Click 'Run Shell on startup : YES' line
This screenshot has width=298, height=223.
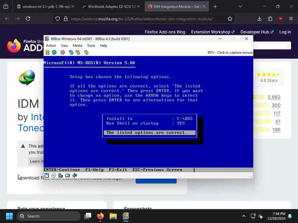pos(146,123)
